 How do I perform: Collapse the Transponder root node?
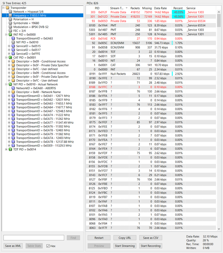pyautogui.click(x=3, y=8)
